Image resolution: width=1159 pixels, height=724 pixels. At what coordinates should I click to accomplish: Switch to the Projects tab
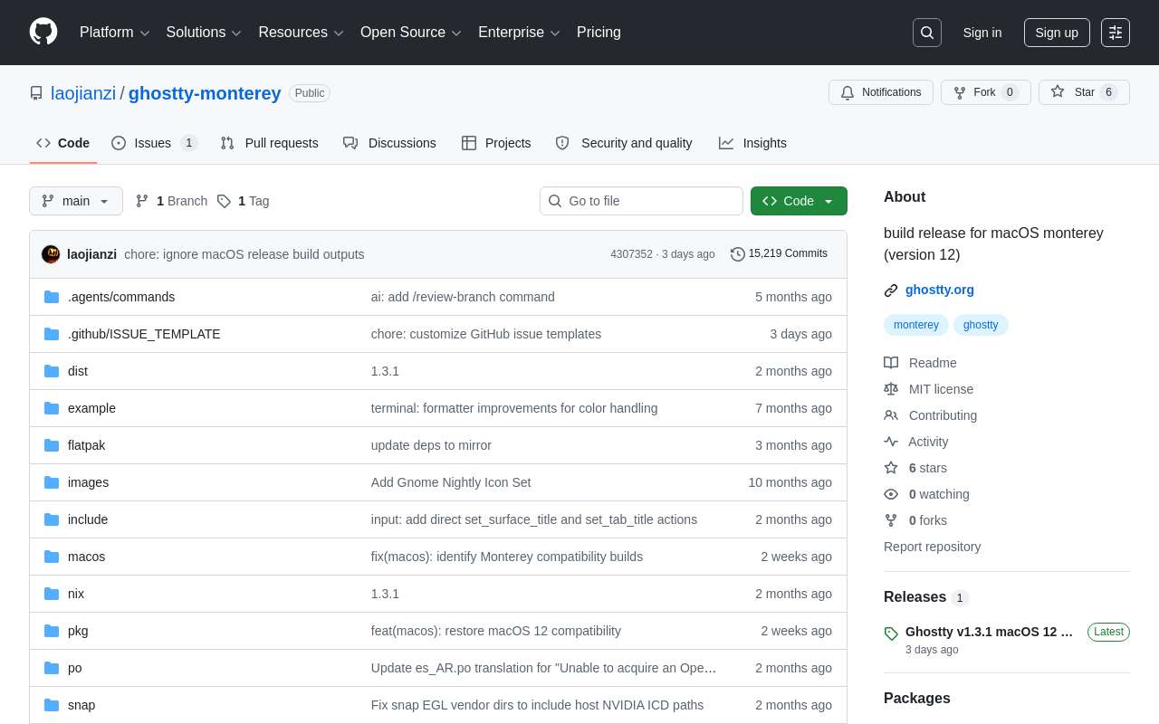[x=496, y=143]
